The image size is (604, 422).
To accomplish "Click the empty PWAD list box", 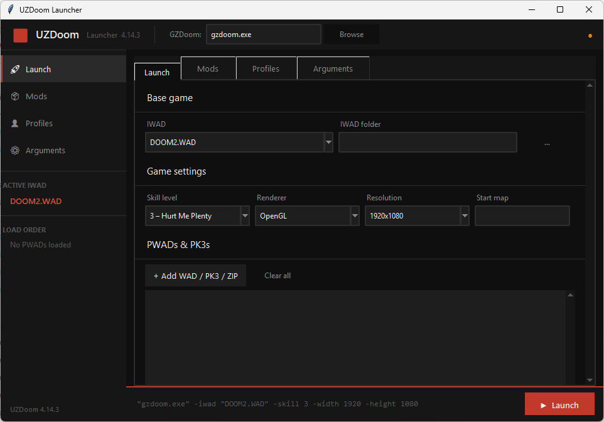I will tap(355, 337).
